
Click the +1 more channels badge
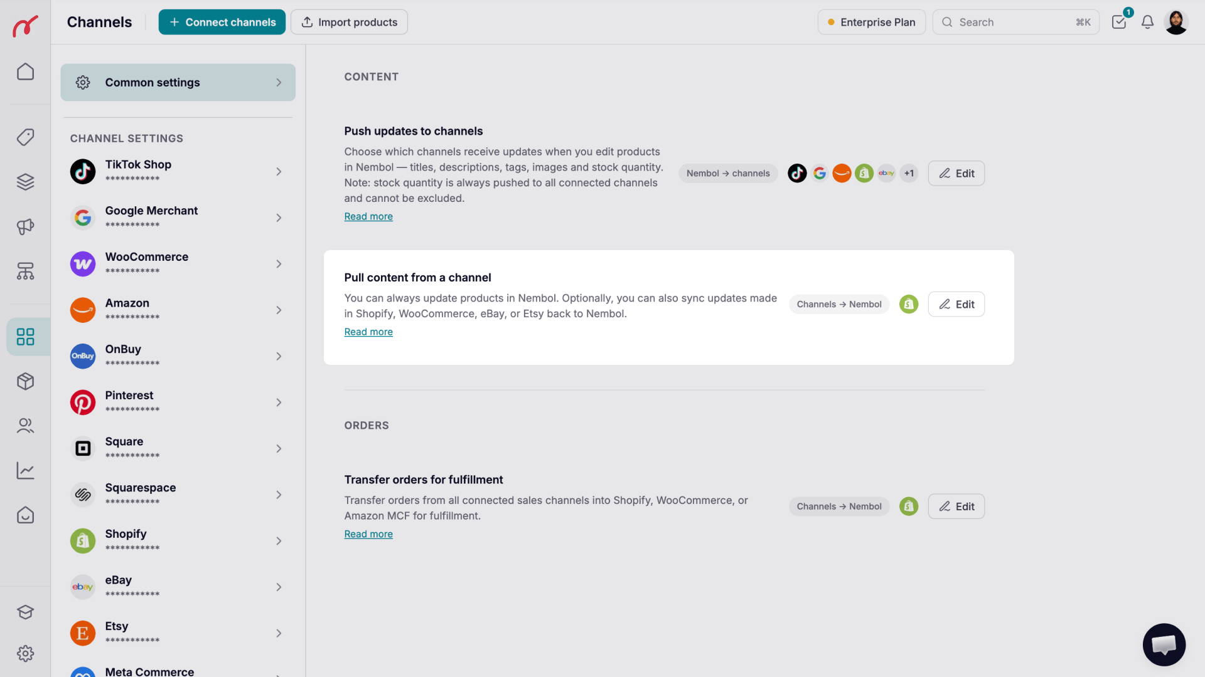pyautogui.click(x=909, y=174)
